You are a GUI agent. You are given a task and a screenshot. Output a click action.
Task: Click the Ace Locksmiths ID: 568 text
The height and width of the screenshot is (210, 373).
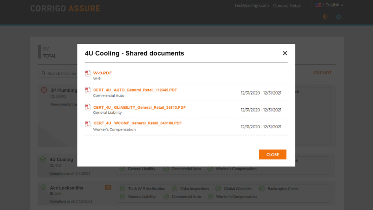(55, 193)
